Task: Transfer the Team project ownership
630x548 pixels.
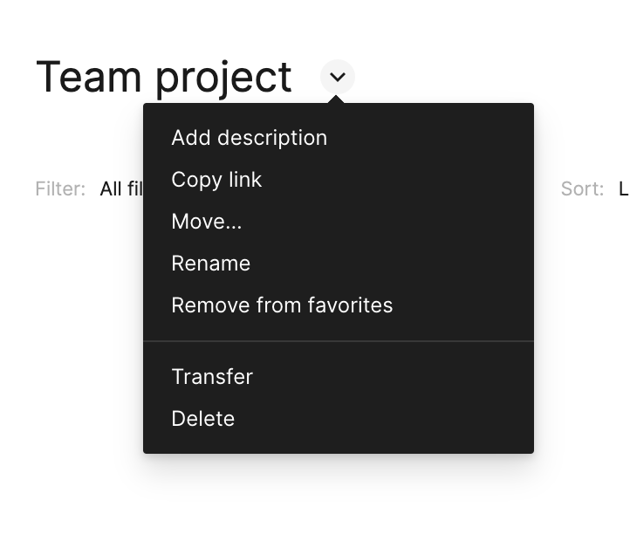Action: pyautogui.click(x=212, y=377)
